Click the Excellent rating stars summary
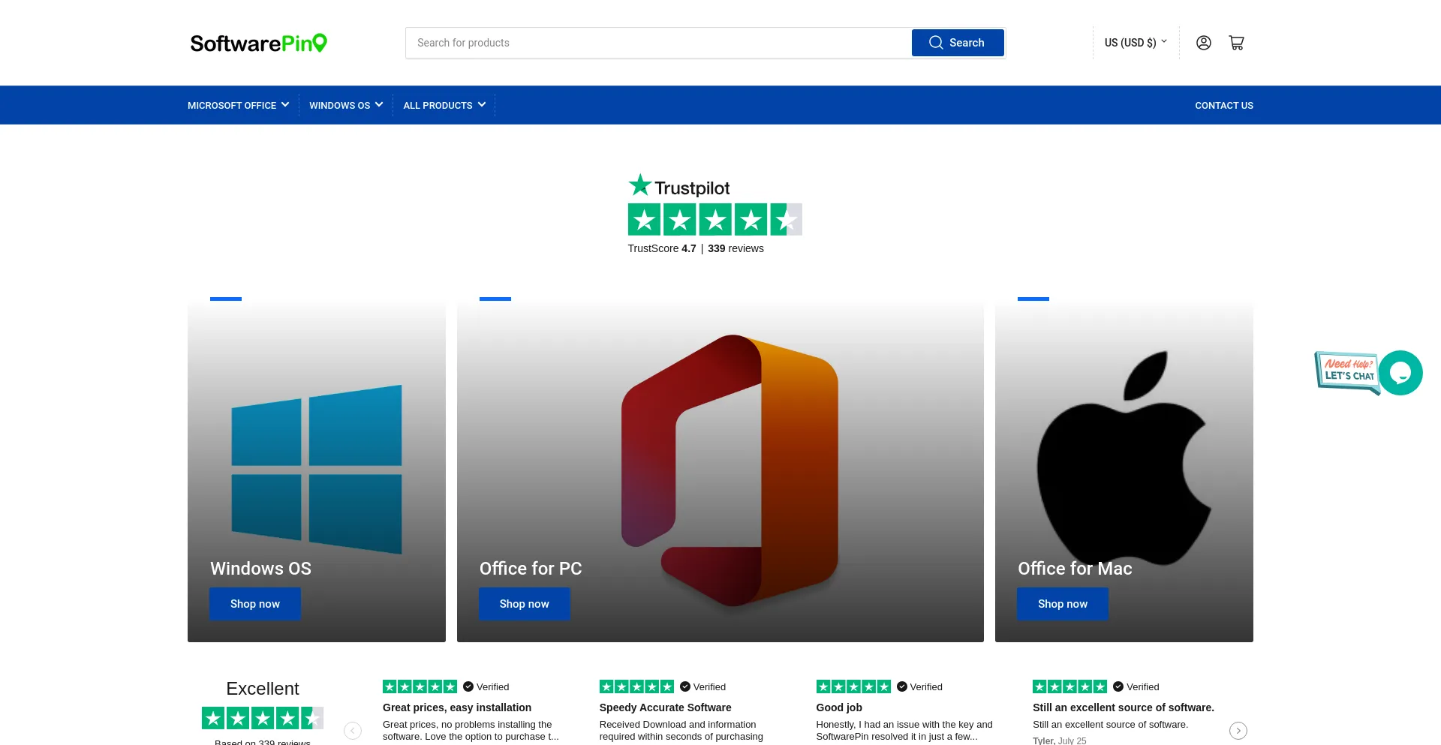1441x745 pixels. (263, 718)
